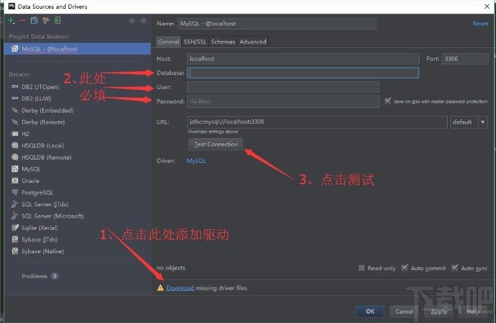The height and width of the screenshot is (323, 496).
Task: Click the H2 driver icon
Action: [15, 134]
